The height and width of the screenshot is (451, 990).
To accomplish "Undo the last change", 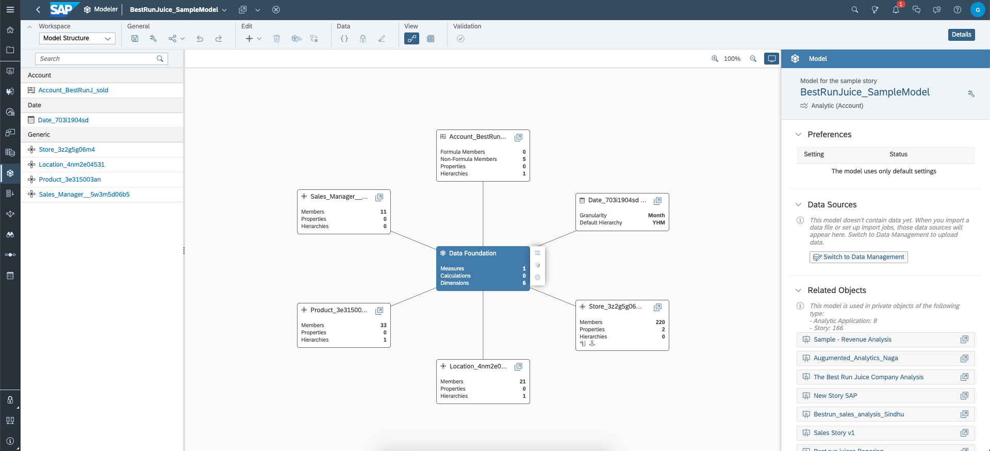I will coord(200,39).
